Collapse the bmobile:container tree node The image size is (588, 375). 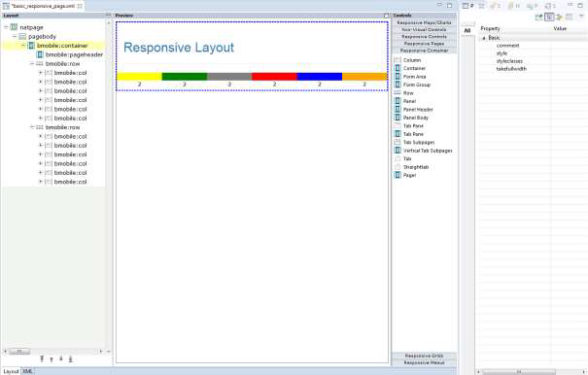click(x=23, y=46)
